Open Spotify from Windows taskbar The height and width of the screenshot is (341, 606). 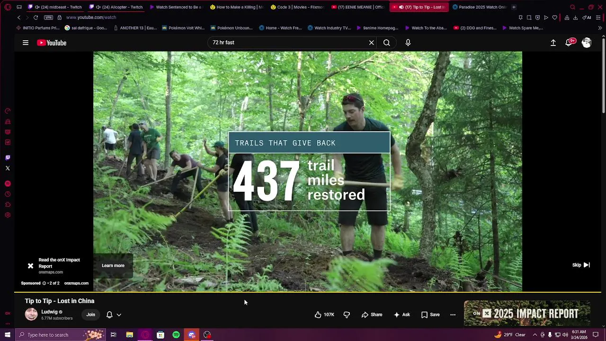(176, 335)
